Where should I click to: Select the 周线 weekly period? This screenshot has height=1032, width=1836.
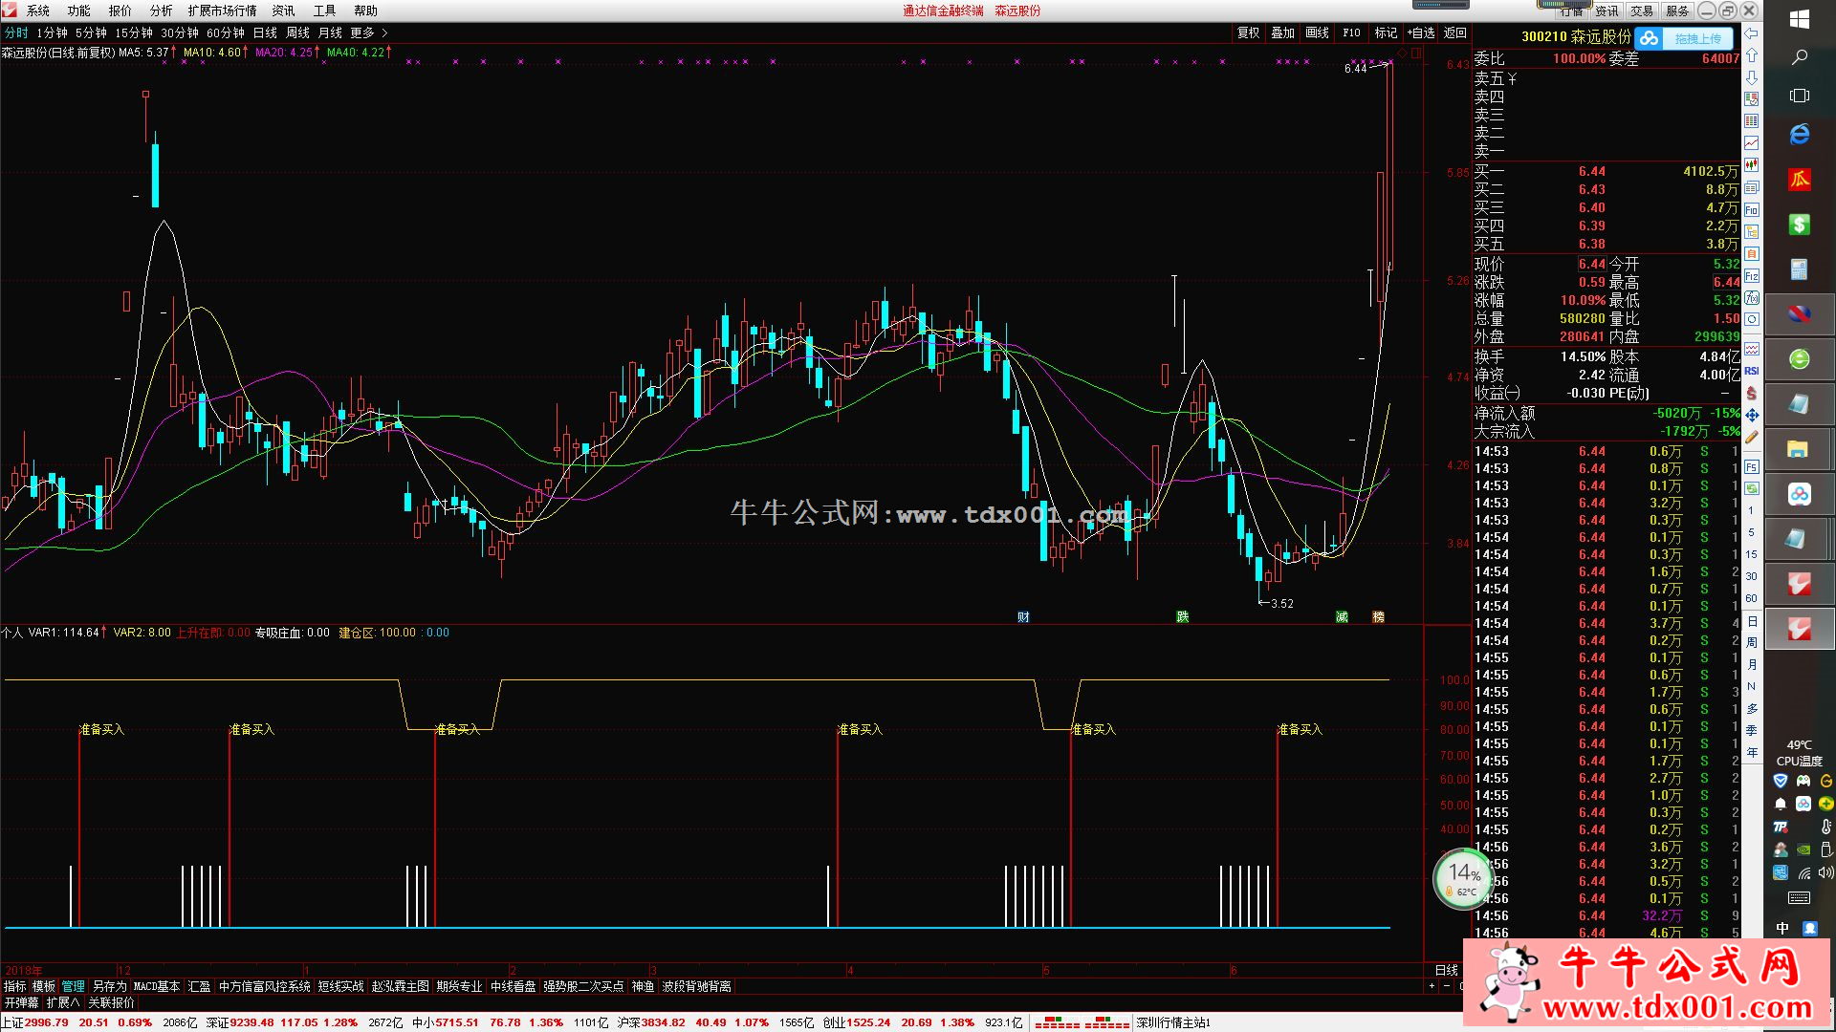click(297, 32)
